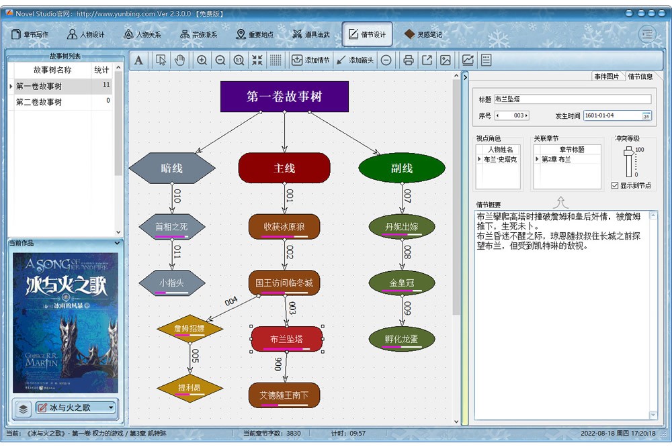672x447 pixels.
Task: Print the story tree with the printer icon
Action: click(409, 60)
